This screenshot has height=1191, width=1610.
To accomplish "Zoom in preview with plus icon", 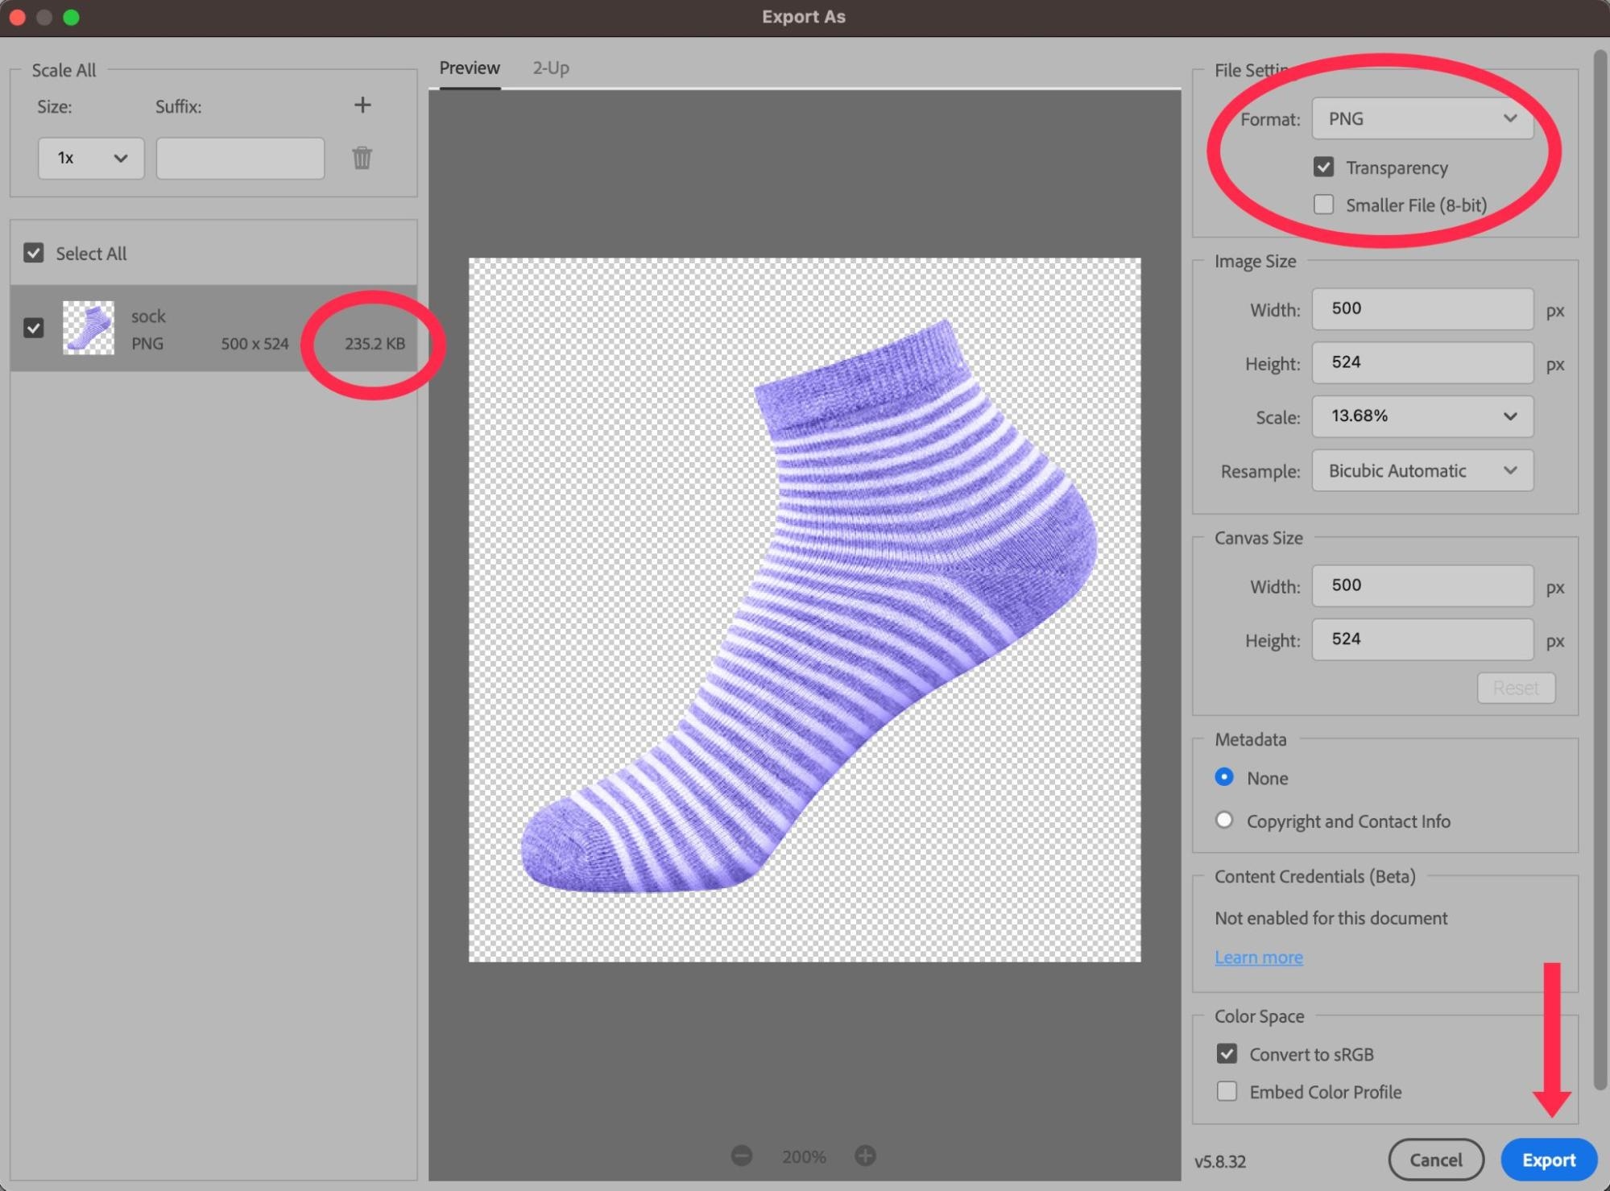I will point(865,1156).
